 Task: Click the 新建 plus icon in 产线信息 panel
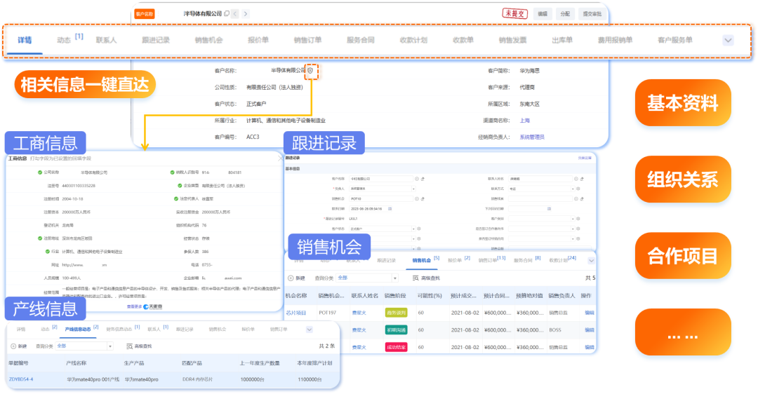(13, 346)
